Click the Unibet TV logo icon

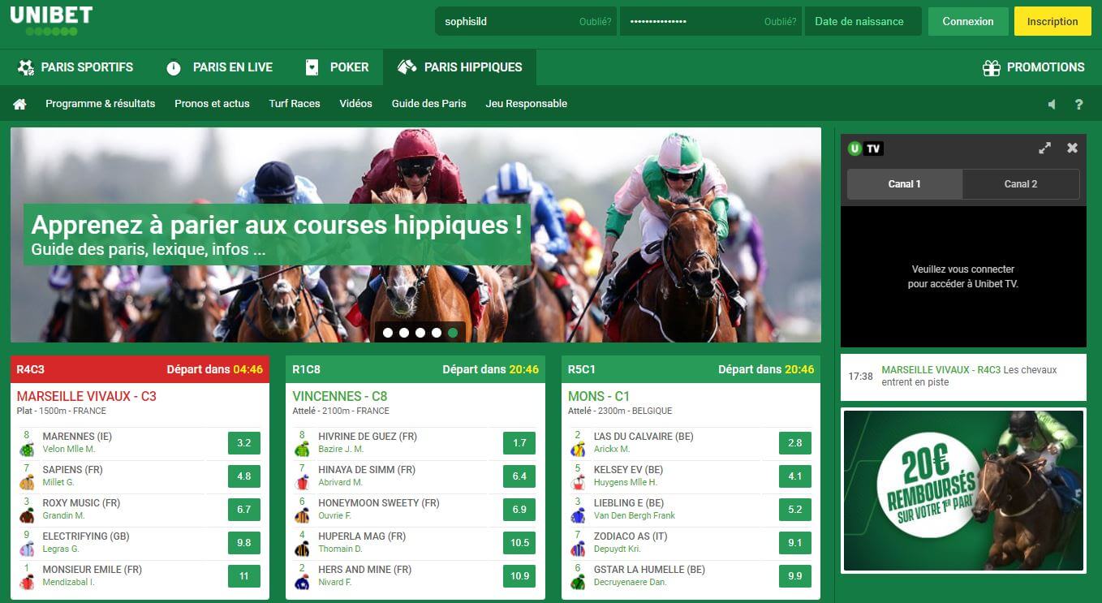click(865, 149)
